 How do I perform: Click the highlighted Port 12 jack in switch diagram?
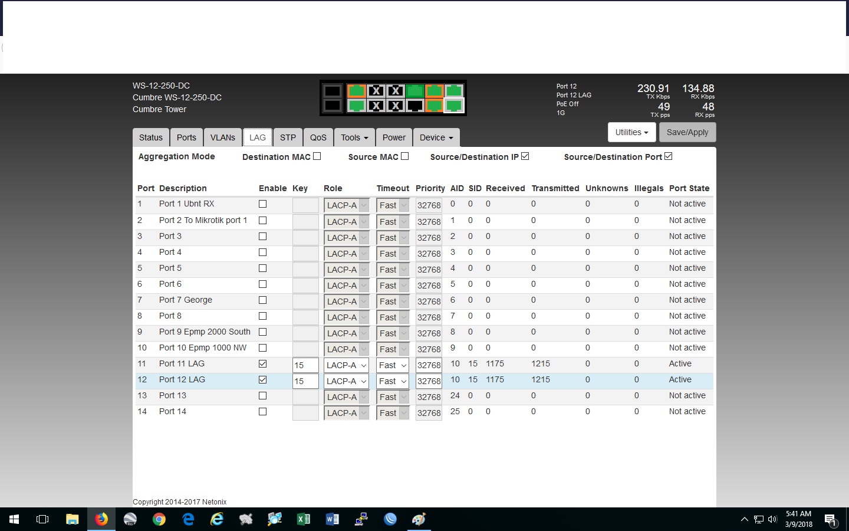pos(454,106)
